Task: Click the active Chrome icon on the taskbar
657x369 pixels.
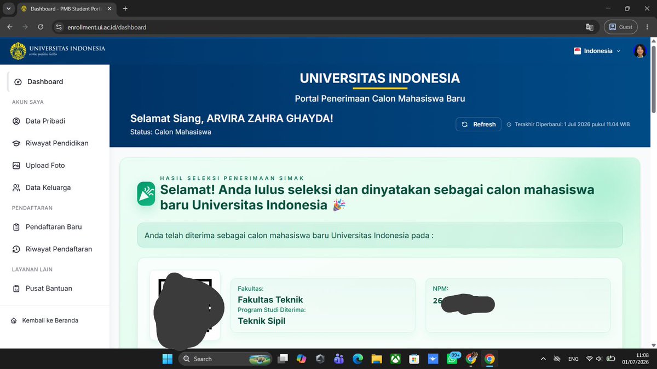Action: [x=489, y=359]
